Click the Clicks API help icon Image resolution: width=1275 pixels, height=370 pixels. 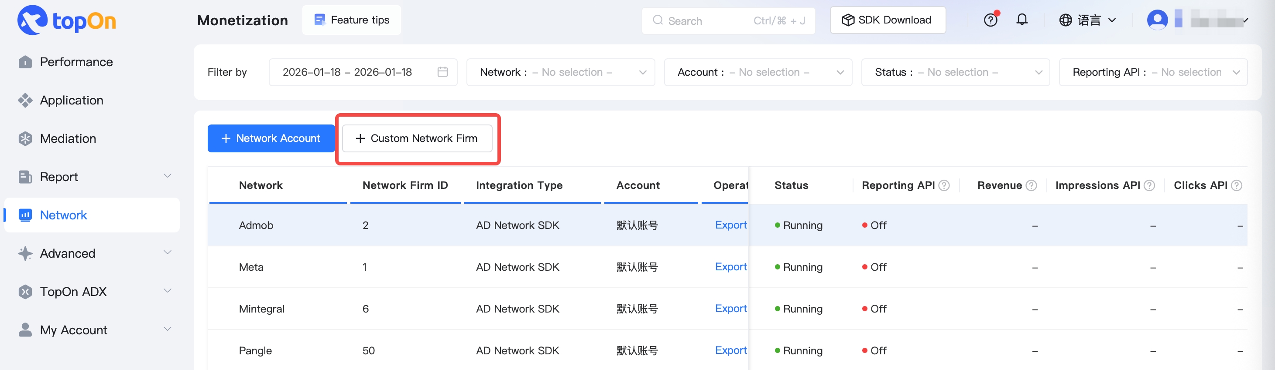click(x=1237, y=186)
